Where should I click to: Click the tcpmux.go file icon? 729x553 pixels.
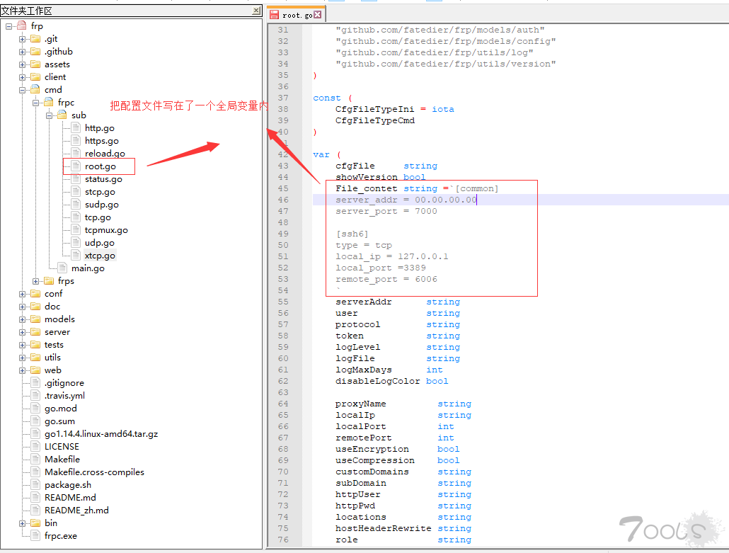(x=76, y=229)
